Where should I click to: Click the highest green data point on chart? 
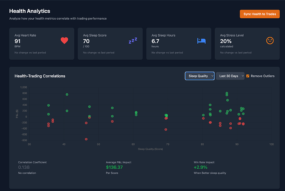tap(227, 93)
